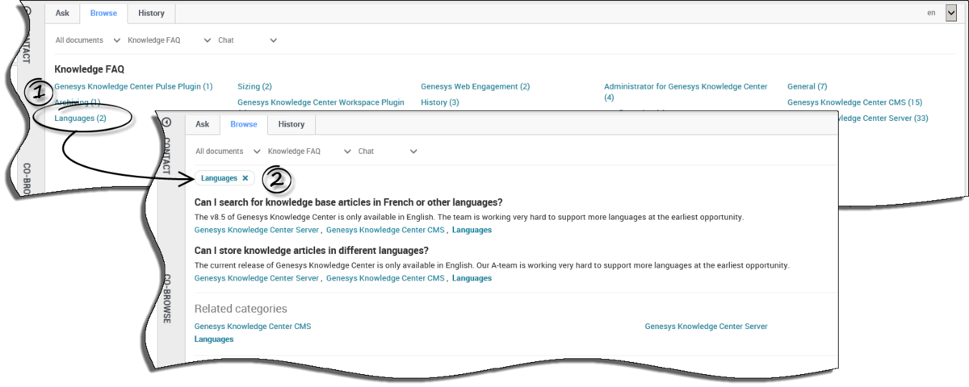Image resolution: width=969 pixels, height=387 pixels.
Task: Open the History (3) category link
Action: 439,102
